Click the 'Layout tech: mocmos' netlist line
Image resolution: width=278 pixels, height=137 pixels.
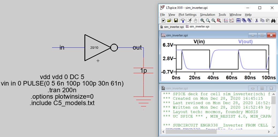[210, 112]
